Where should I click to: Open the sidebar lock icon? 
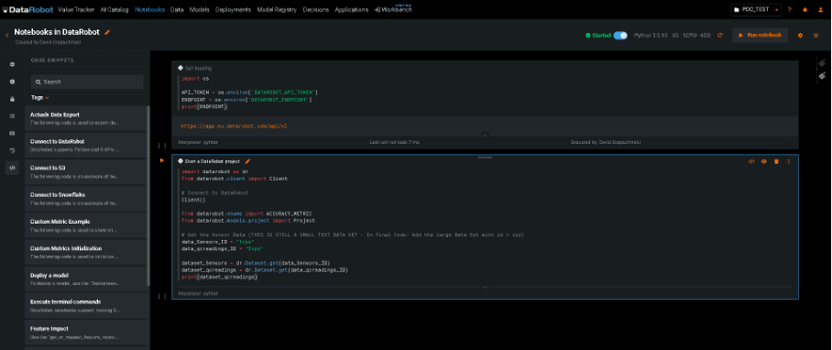[x=12, y=99]
